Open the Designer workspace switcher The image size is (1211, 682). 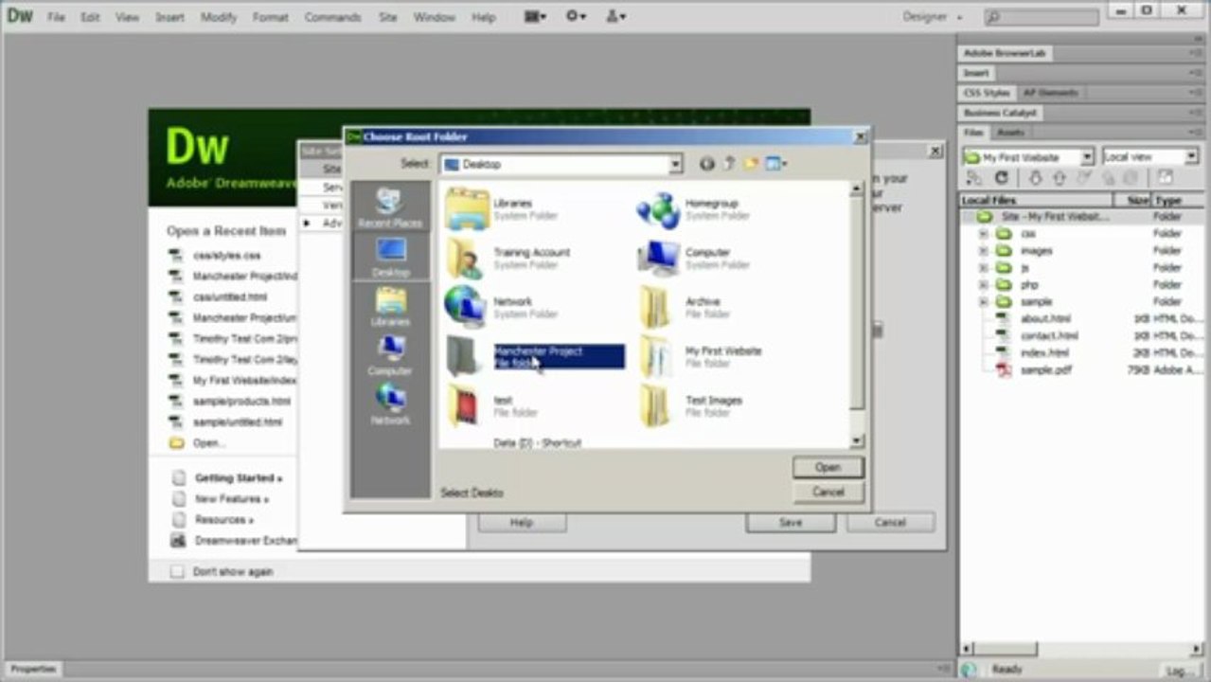(x=932, y=16)
